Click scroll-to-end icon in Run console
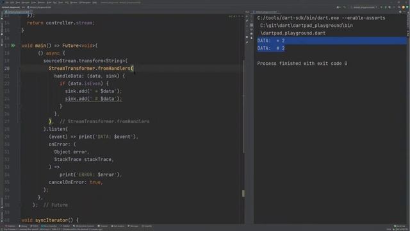Image resolution: width=410 pixels, height=231 pixels. point(252,30)
